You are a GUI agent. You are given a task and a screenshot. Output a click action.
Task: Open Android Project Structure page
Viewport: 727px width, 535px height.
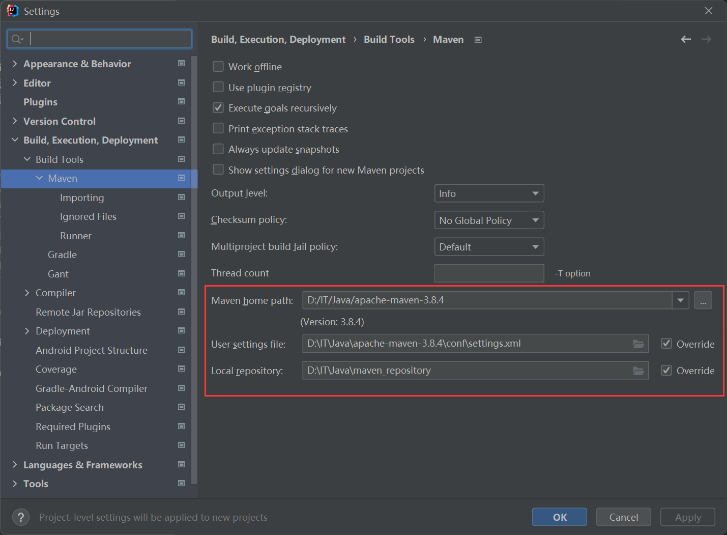(92, 350)
